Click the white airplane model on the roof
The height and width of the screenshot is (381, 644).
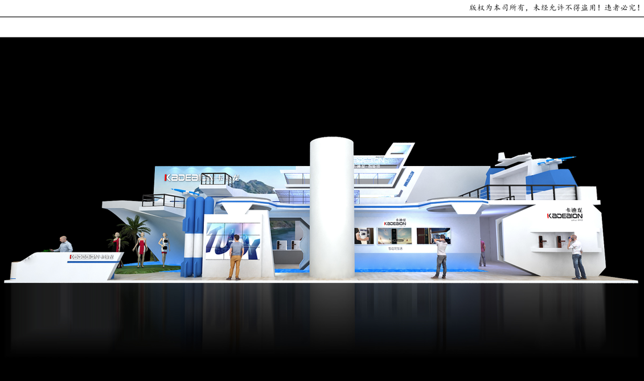[514, 158]
